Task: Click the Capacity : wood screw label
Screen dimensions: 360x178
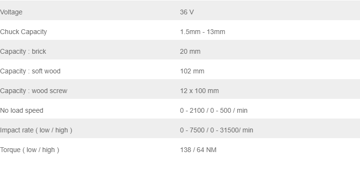Action: [34, 91]
